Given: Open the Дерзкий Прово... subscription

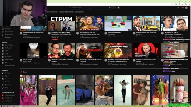Looking at the screenshot, I should point(9,45).
